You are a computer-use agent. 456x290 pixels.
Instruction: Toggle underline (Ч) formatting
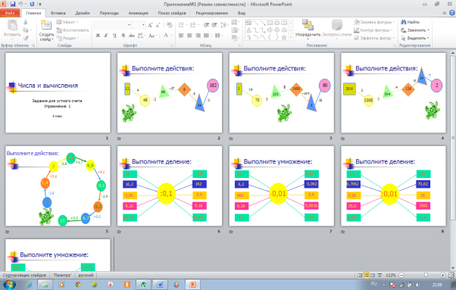coord(114,36)
